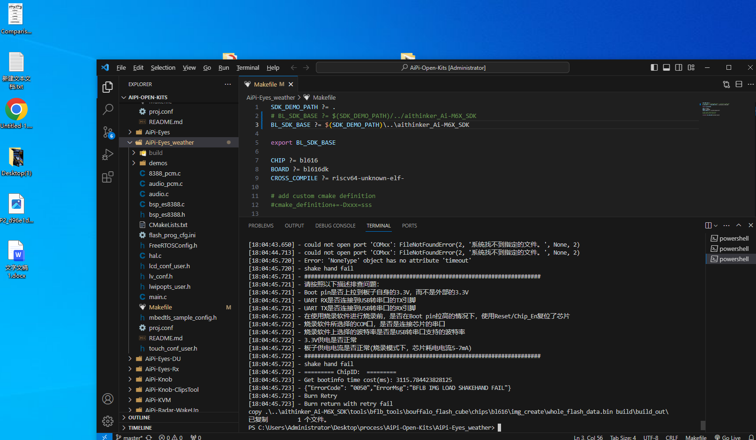This screenshot has height=440, width=756.
Task: Go forward with the navigation arrow
Action: pyautogui.click(x=306, y=67)
